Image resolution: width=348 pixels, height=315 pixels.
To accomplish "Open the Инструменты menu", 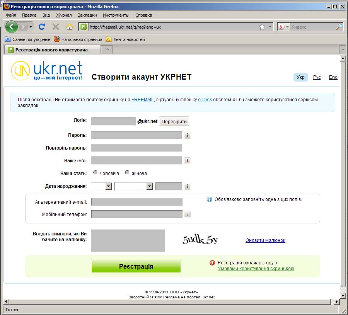I will 116,15.
